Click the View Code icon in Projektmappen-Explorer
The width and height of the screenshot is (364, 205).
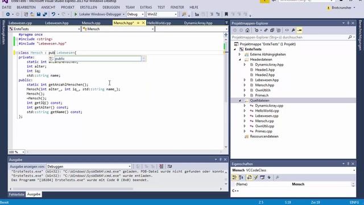[x=287, y=30]
